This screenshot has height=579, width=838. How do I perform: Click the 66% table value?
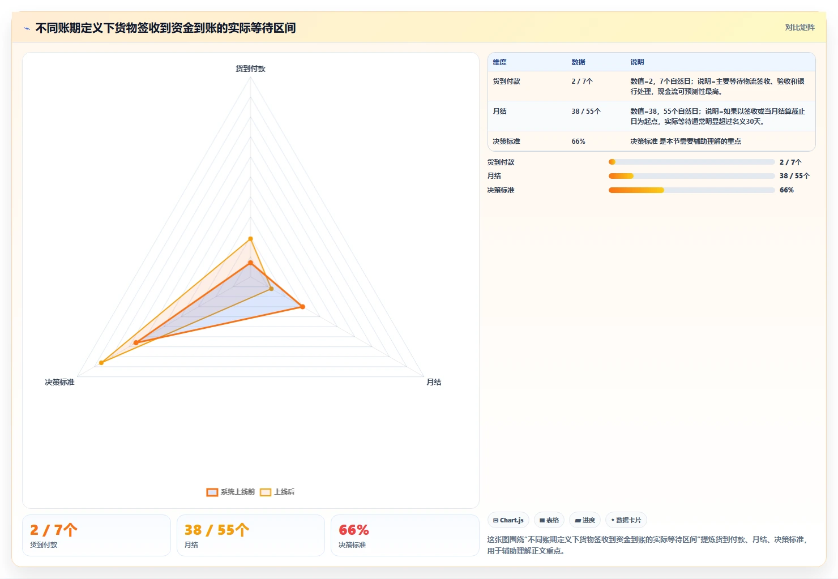point(578,141)
